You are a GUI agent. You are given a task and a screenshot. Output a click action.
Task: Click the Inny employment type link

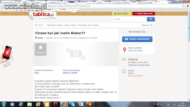coord(36,73)
